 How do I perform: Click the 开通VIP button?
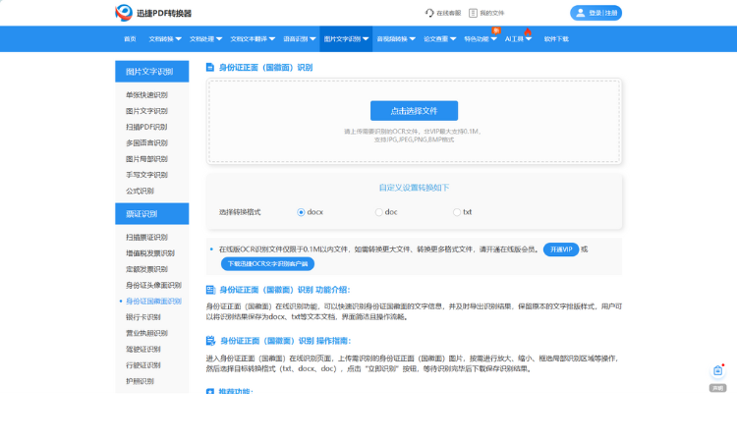tap(560, 249)
